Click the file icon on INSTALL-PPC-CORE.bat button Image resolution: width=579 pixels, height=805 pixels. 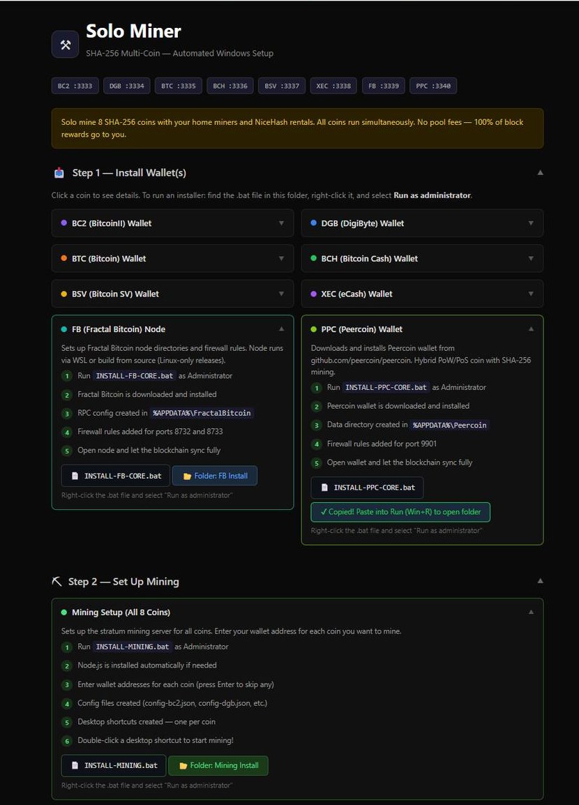(x=324, y=487)
